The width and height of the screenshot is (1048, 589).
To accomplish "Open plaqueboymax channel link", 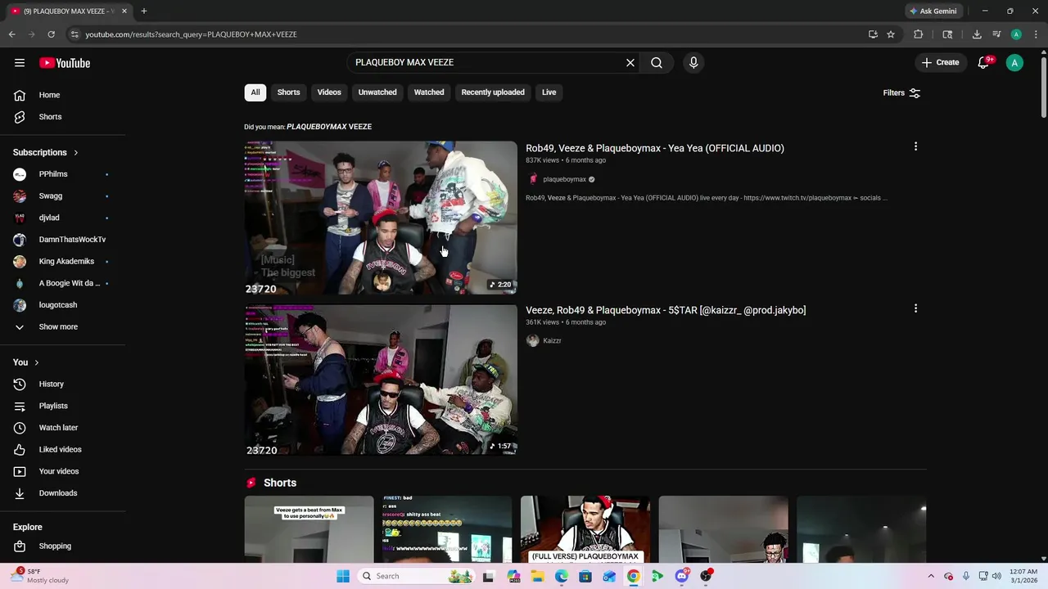I will (564, 179).
